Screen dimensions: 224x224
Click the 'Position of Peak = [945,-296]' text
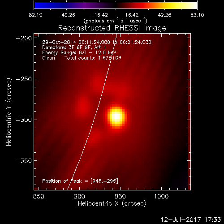(80, 181)
